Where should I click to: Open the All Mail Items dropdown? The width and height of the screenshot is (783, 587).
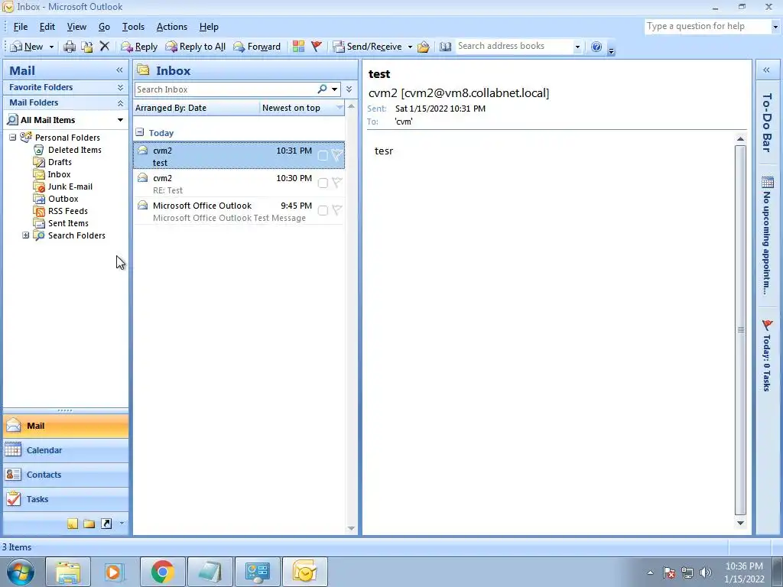(120, 120)
